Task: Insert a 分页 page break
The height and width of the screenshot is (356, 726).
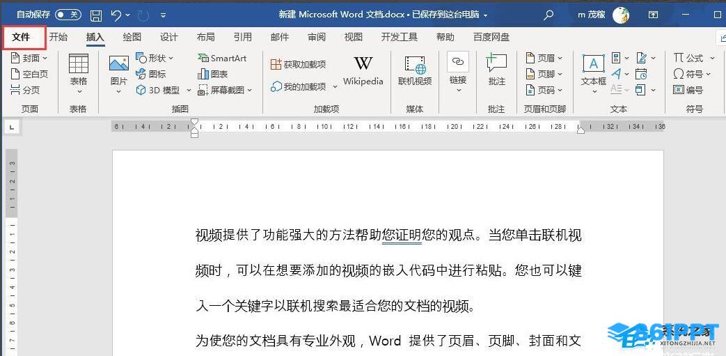Action: pos(25,90)
